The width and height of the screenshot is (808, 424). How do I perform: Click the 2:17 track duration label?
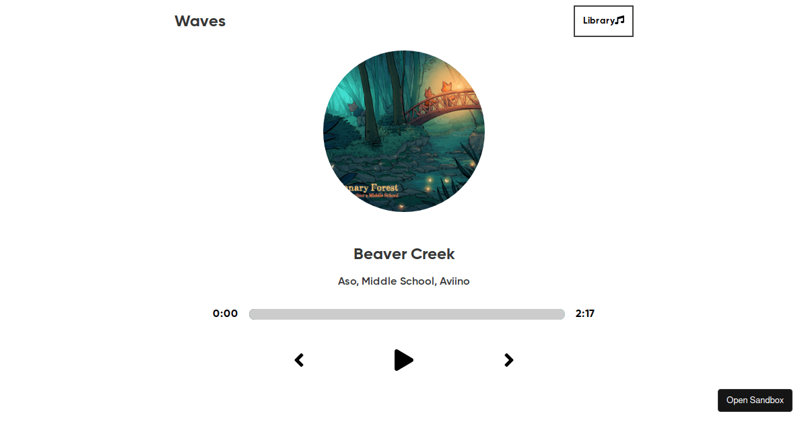[585, 314]
